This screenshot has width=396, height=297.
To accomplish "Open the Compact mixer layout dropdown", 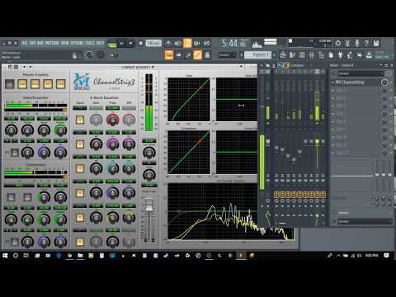I will (301, 65).
